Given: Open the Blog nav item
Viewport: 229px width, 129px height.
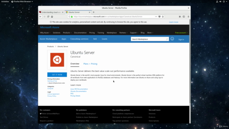Looking at the screenshot, I should [142, 33].
